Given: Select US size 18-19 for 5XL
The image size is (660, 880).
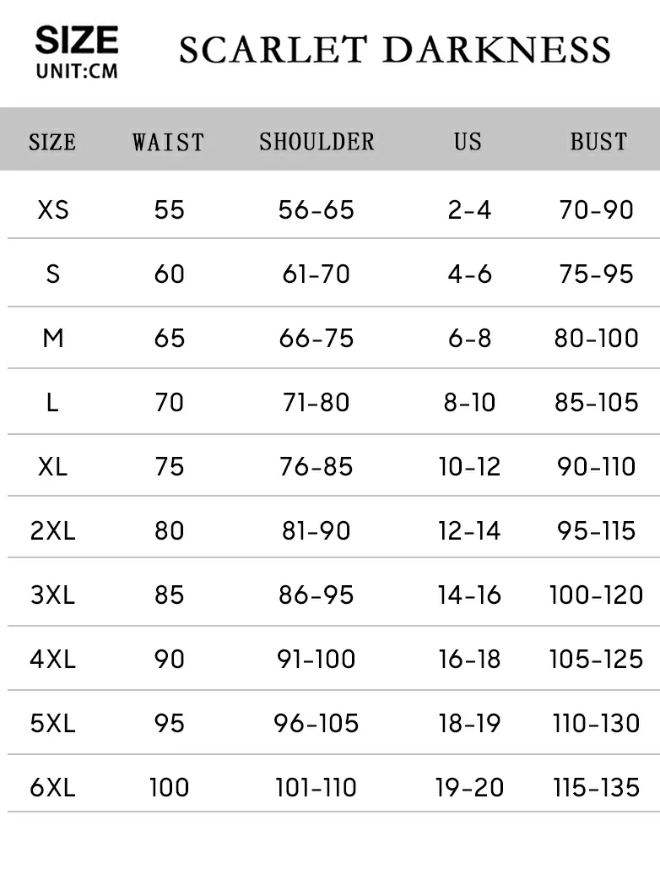Looking at the screenshot, I should click(469, 723).
